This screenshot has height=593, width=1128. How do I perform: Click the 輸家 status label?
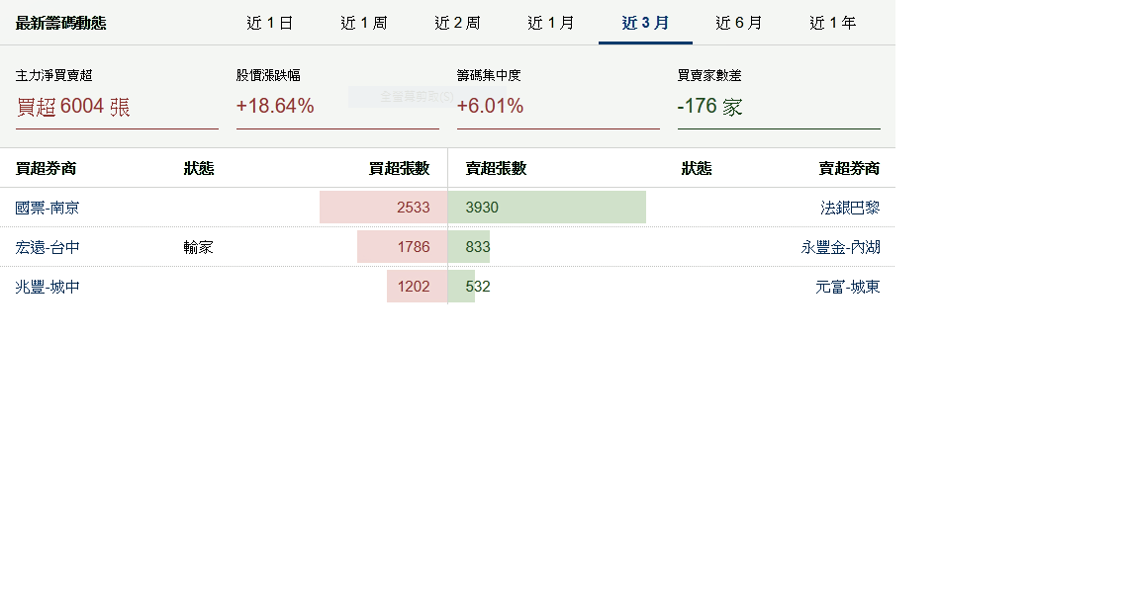coord(198,247)
